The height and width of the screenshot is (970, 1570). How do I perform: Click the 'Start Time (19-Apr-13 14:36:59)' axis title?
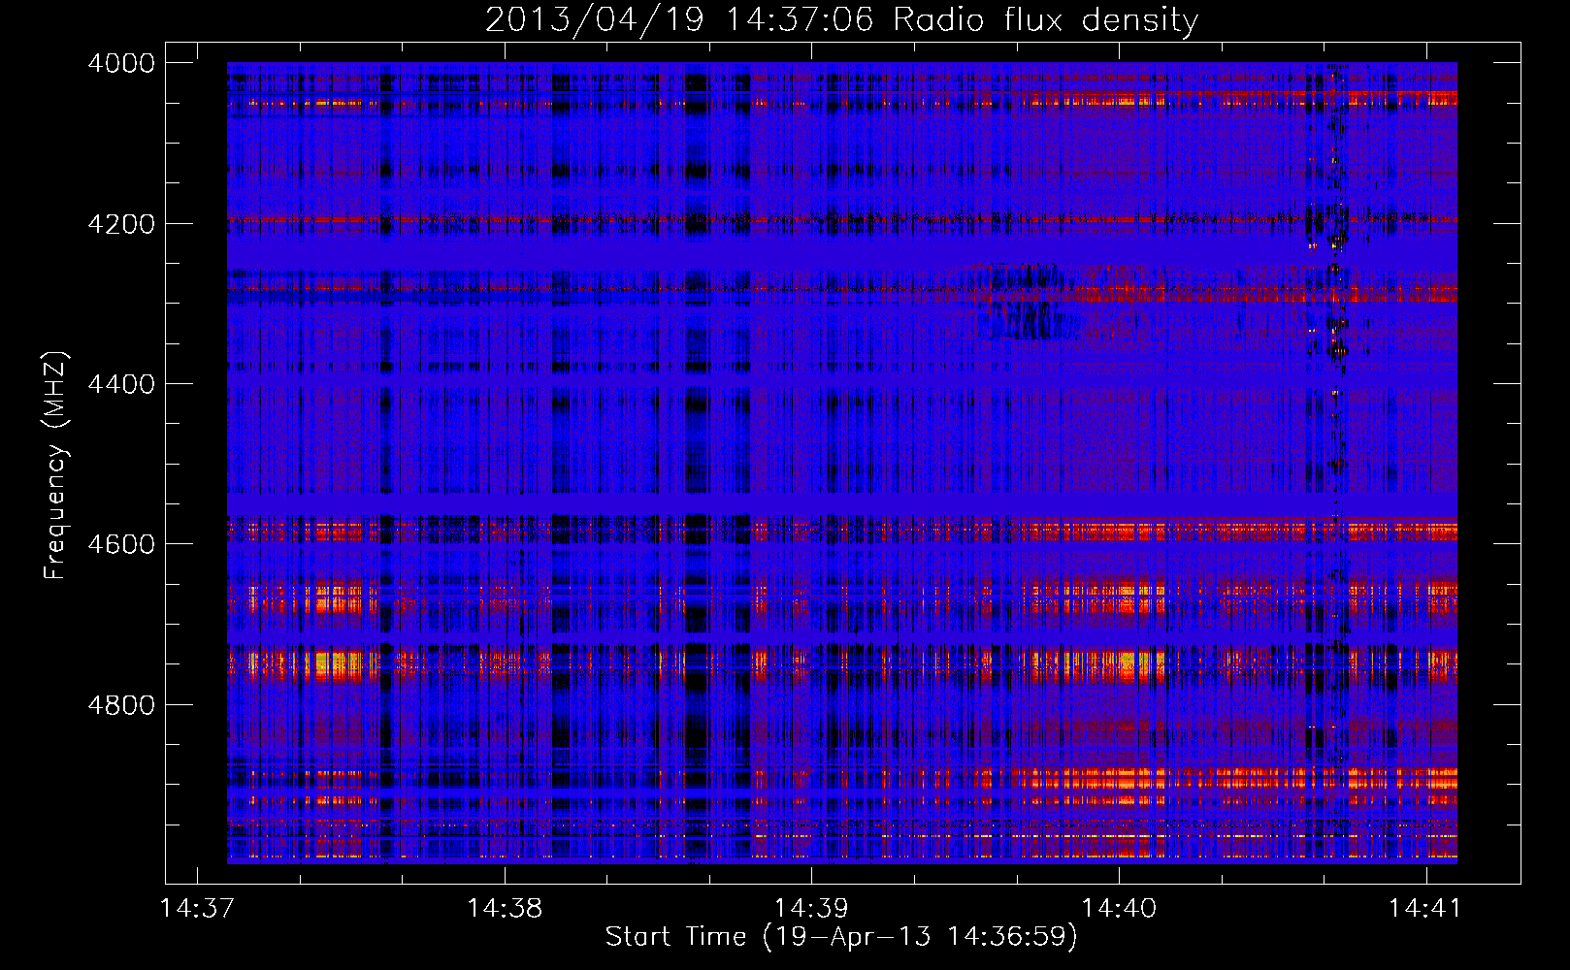[x=841, y=937]
